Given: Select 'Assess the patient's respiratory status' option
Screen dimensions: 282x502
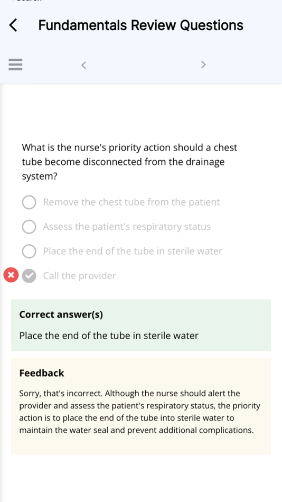Looking at the screenshot, I should [29, 227].
